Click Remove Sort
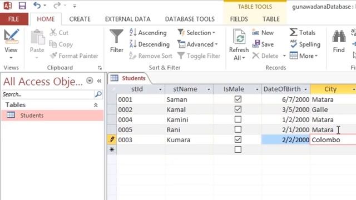This screenshot has width=356, height=200. click(151, 56)
